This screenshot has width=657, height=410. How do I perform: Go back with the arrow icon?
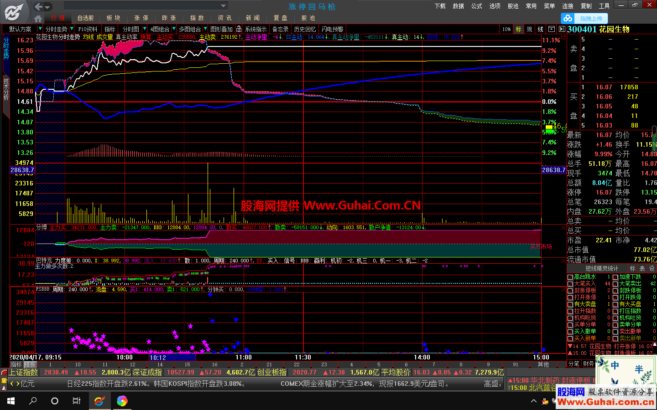[38, 6]
